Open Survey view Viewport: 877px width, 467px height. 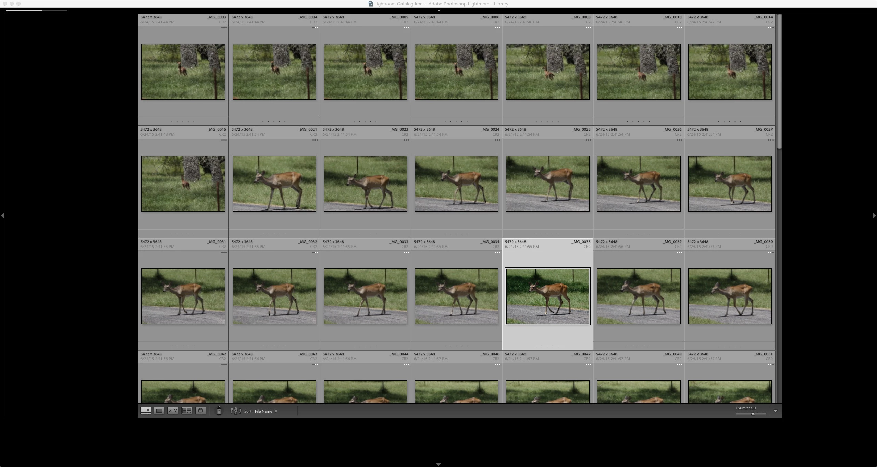pos(187,411)
